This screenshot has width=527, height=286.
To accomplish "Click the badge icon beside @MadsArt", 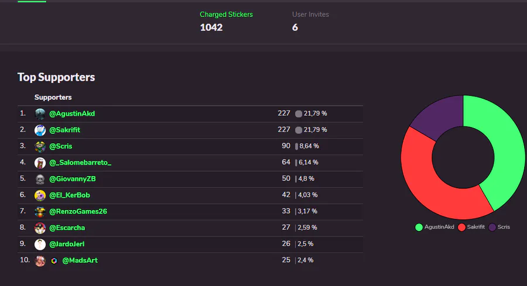I will [54, 261].
